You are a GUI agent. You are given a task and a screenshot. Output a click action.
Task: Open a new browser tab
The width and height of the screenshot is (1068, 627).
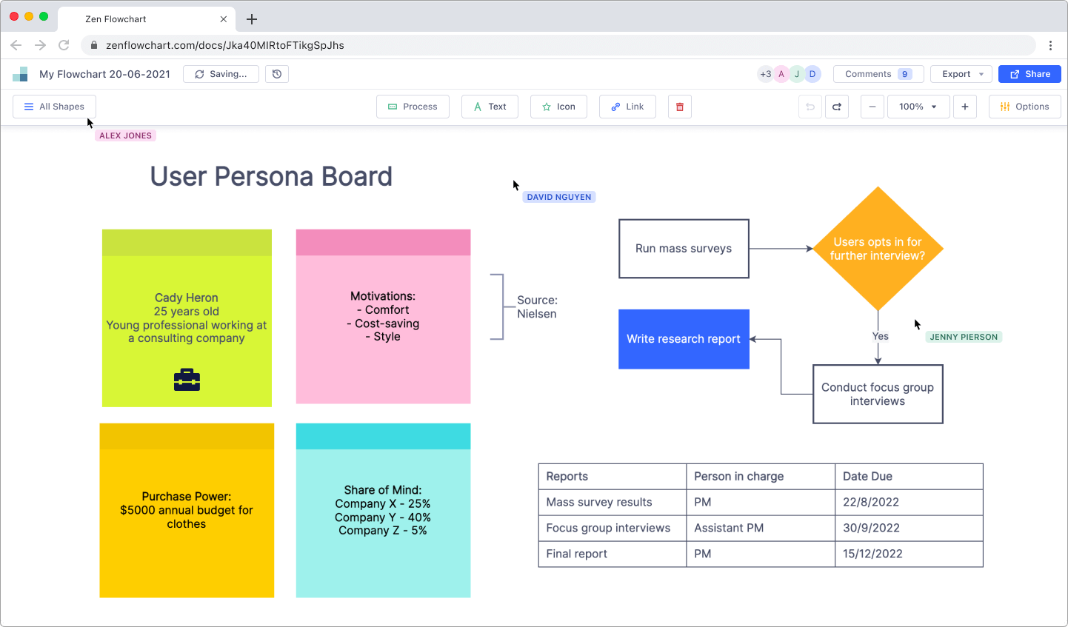pyautogui.click(x=252, y=19)
